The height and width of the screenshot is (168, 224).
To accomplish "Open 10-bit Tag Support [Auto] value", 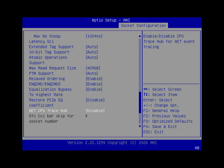I will tap(92, 52).
